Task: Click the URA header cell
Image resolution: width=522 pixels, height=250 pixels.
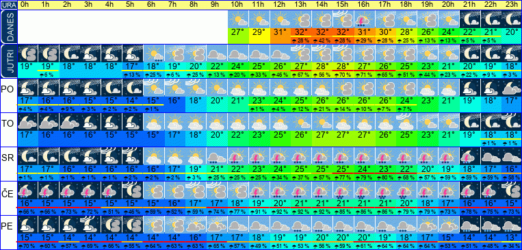Action: point(8,5)
